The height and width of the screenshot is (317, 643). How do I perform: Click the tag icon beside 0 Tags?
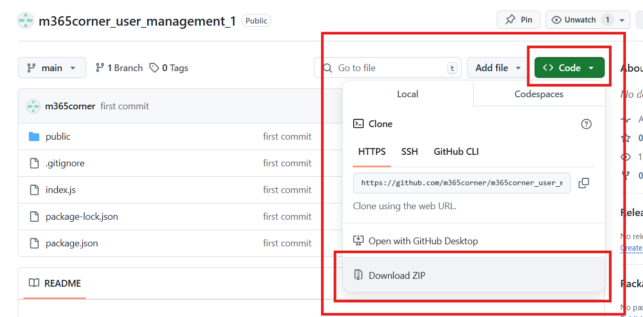pyautogui.click(x=154, y=68)
